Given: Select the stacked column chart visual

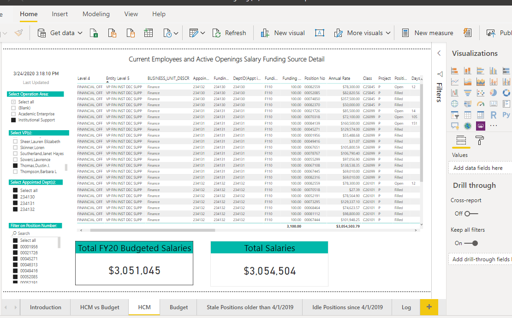Looking at the screenshot, I should coord(468,71).
